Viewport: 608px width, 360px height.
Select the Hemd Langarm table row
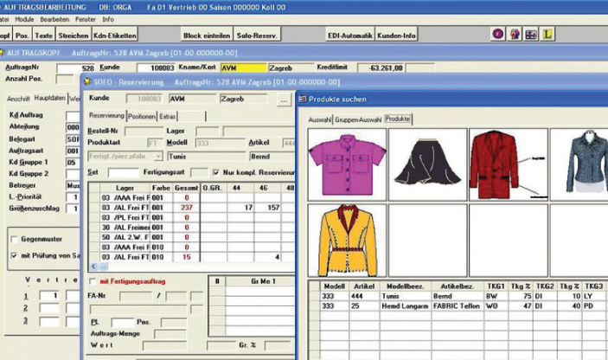click(x=458, y=306)
